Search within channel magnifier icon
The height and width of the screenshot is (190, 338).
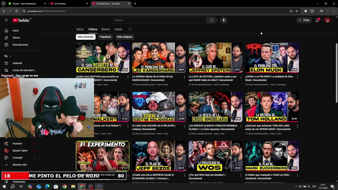pyautogui.click(x=130, y=30)
